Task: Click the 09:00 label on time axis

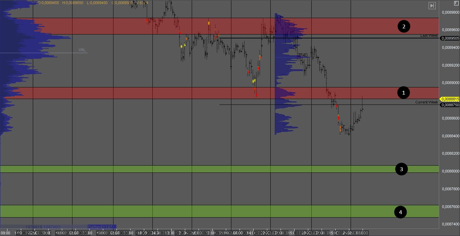Action: [5, 233]
